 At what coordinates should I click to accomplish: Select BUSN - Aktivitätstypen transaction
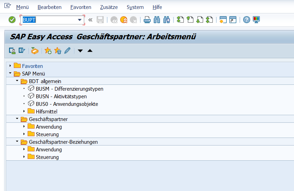point(61,97)
